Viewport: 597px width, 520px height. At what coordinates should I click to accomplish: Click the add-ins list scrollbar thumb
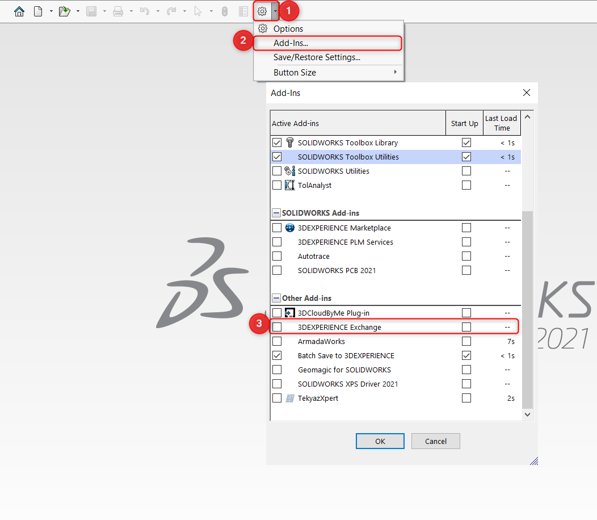pyautogui.click(x=527, y=309)
